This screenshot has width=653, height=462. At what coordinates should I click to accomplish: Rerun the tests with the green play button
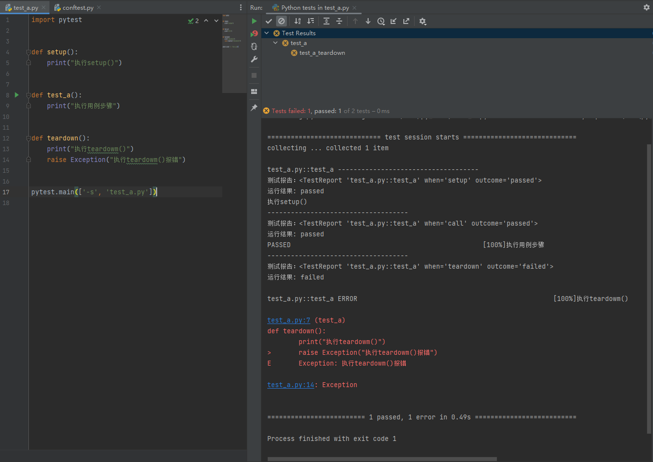(x=254, y=21)
